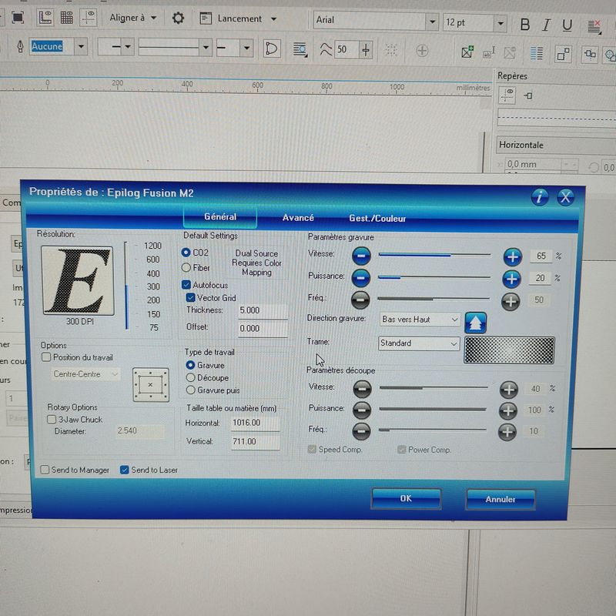This screenshot has width=616, height=616.
Task: Select the Fiber laser source option
Action: 186,267
